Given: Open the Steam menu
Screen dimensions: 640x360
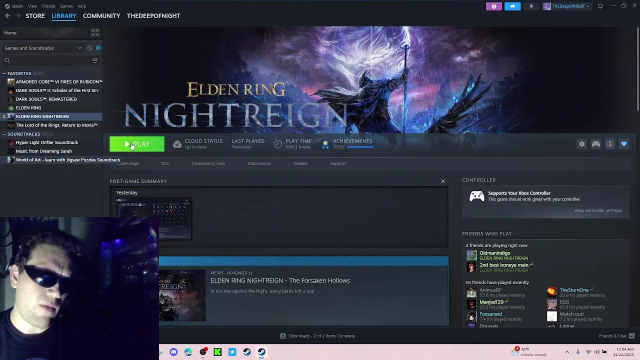Looking at the screenshot, I should tap(14, 6).
